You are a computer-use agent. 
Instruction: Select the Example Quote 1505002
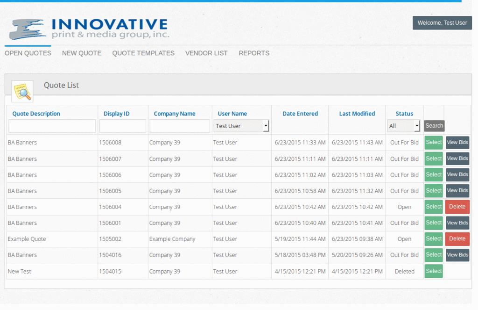click(434, 239)
